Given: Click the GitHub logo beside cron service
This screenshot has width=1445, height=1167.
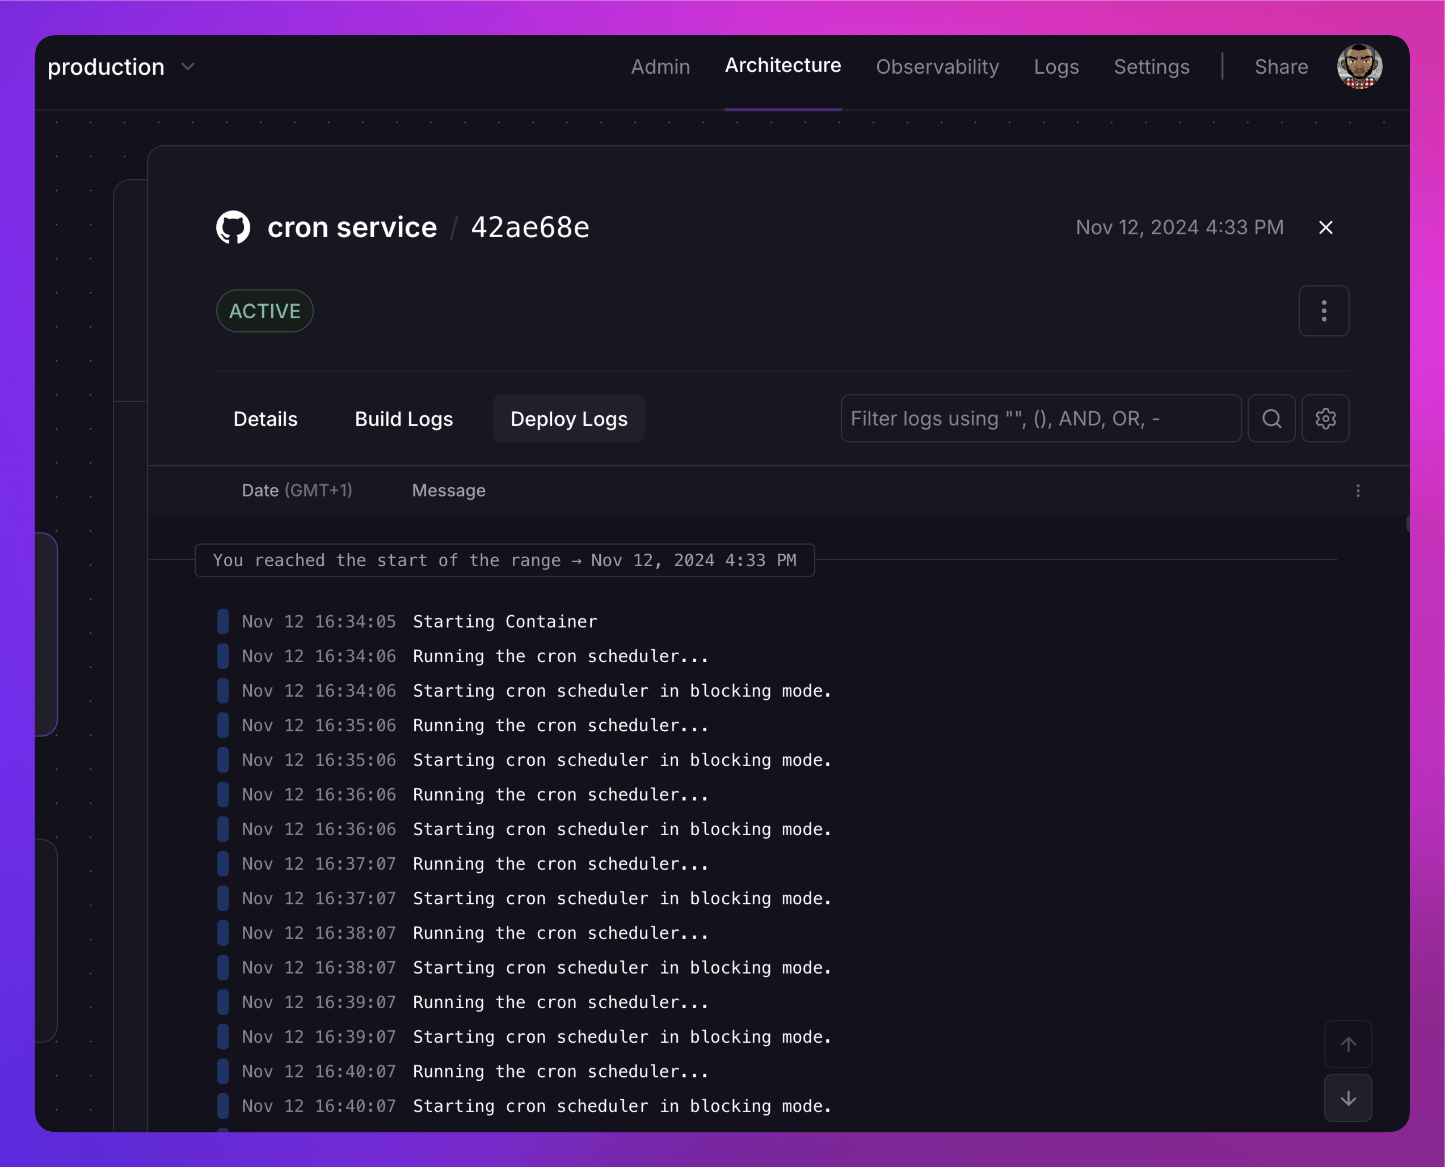Looking at the screenshot, I should tap(233, 227).
